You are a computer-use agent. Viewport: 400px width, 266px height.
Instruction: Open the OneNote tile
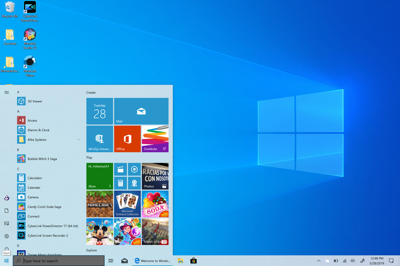click(155, 138)
